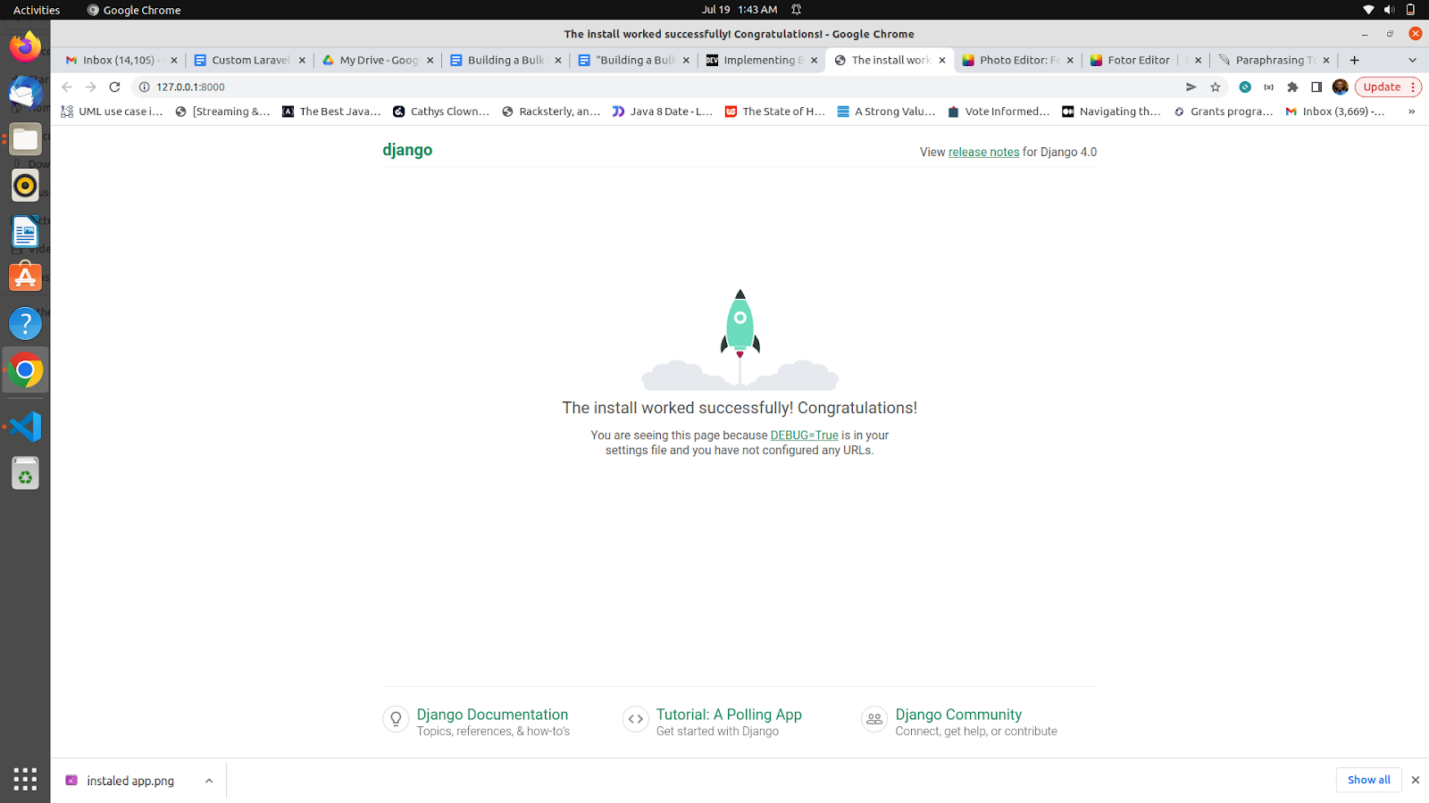
Task: Click the bracket extension icon in toolbar
Action: coord(1269,87)
